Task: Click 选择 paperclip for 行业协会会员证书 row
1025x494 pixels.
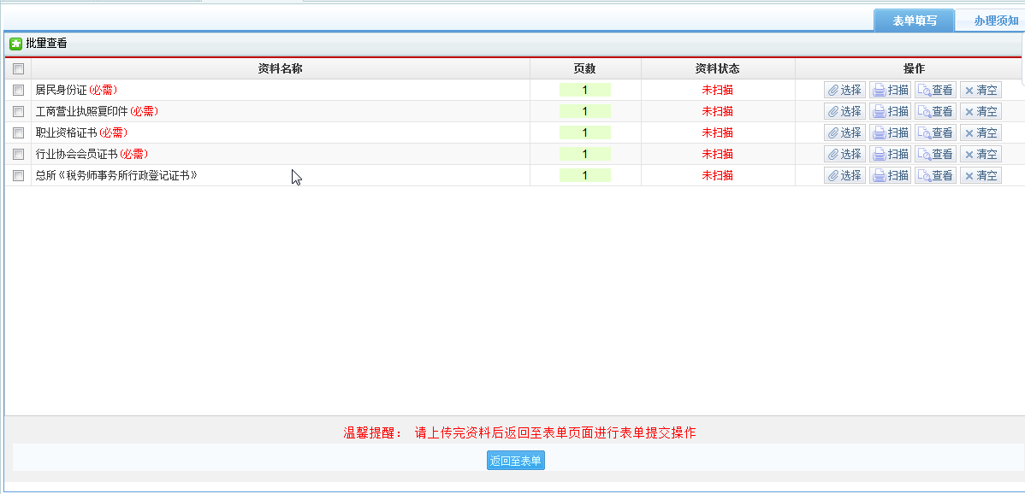Action: [x=844, y=154]
